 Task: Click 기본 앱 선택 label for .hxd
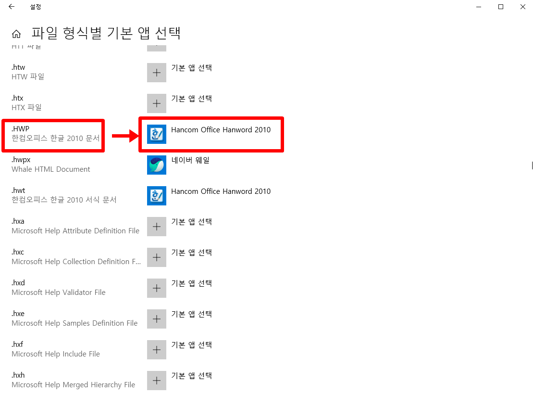[x=192, y=283]
